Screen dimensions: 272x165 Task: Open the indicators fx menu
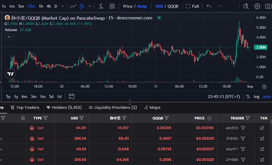click(x=101, y=6)
